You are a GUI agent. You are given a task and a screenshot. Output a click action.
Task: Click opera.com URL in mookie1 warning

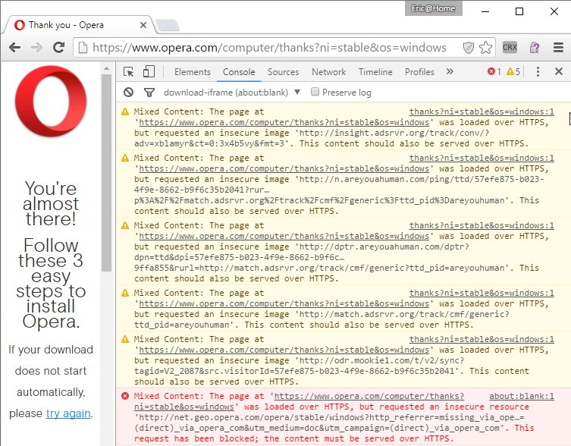click(x=284, y=350)
